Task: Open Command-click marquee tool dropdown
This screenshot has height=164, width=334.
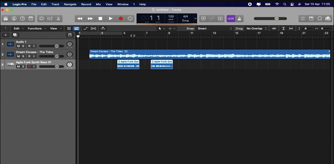Action: 172,28
